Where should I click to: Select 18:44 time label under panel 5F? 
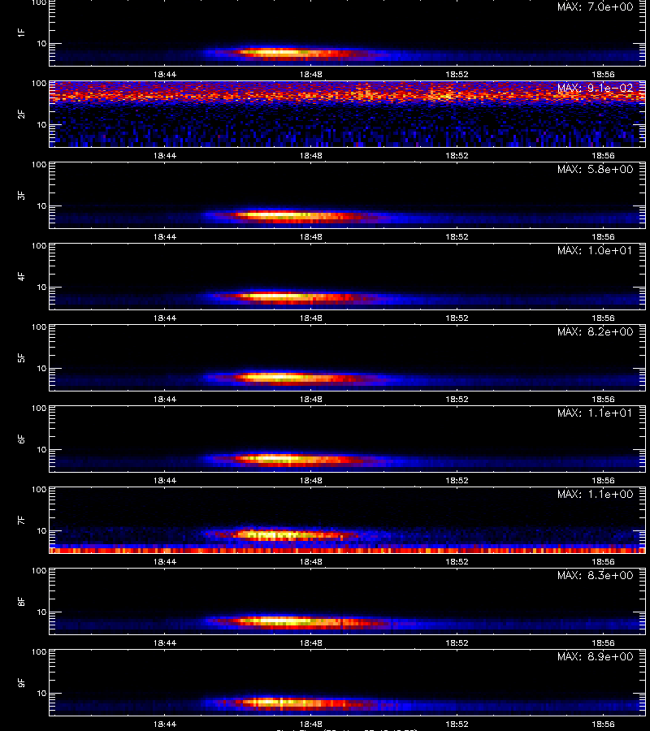click(165, 399)
